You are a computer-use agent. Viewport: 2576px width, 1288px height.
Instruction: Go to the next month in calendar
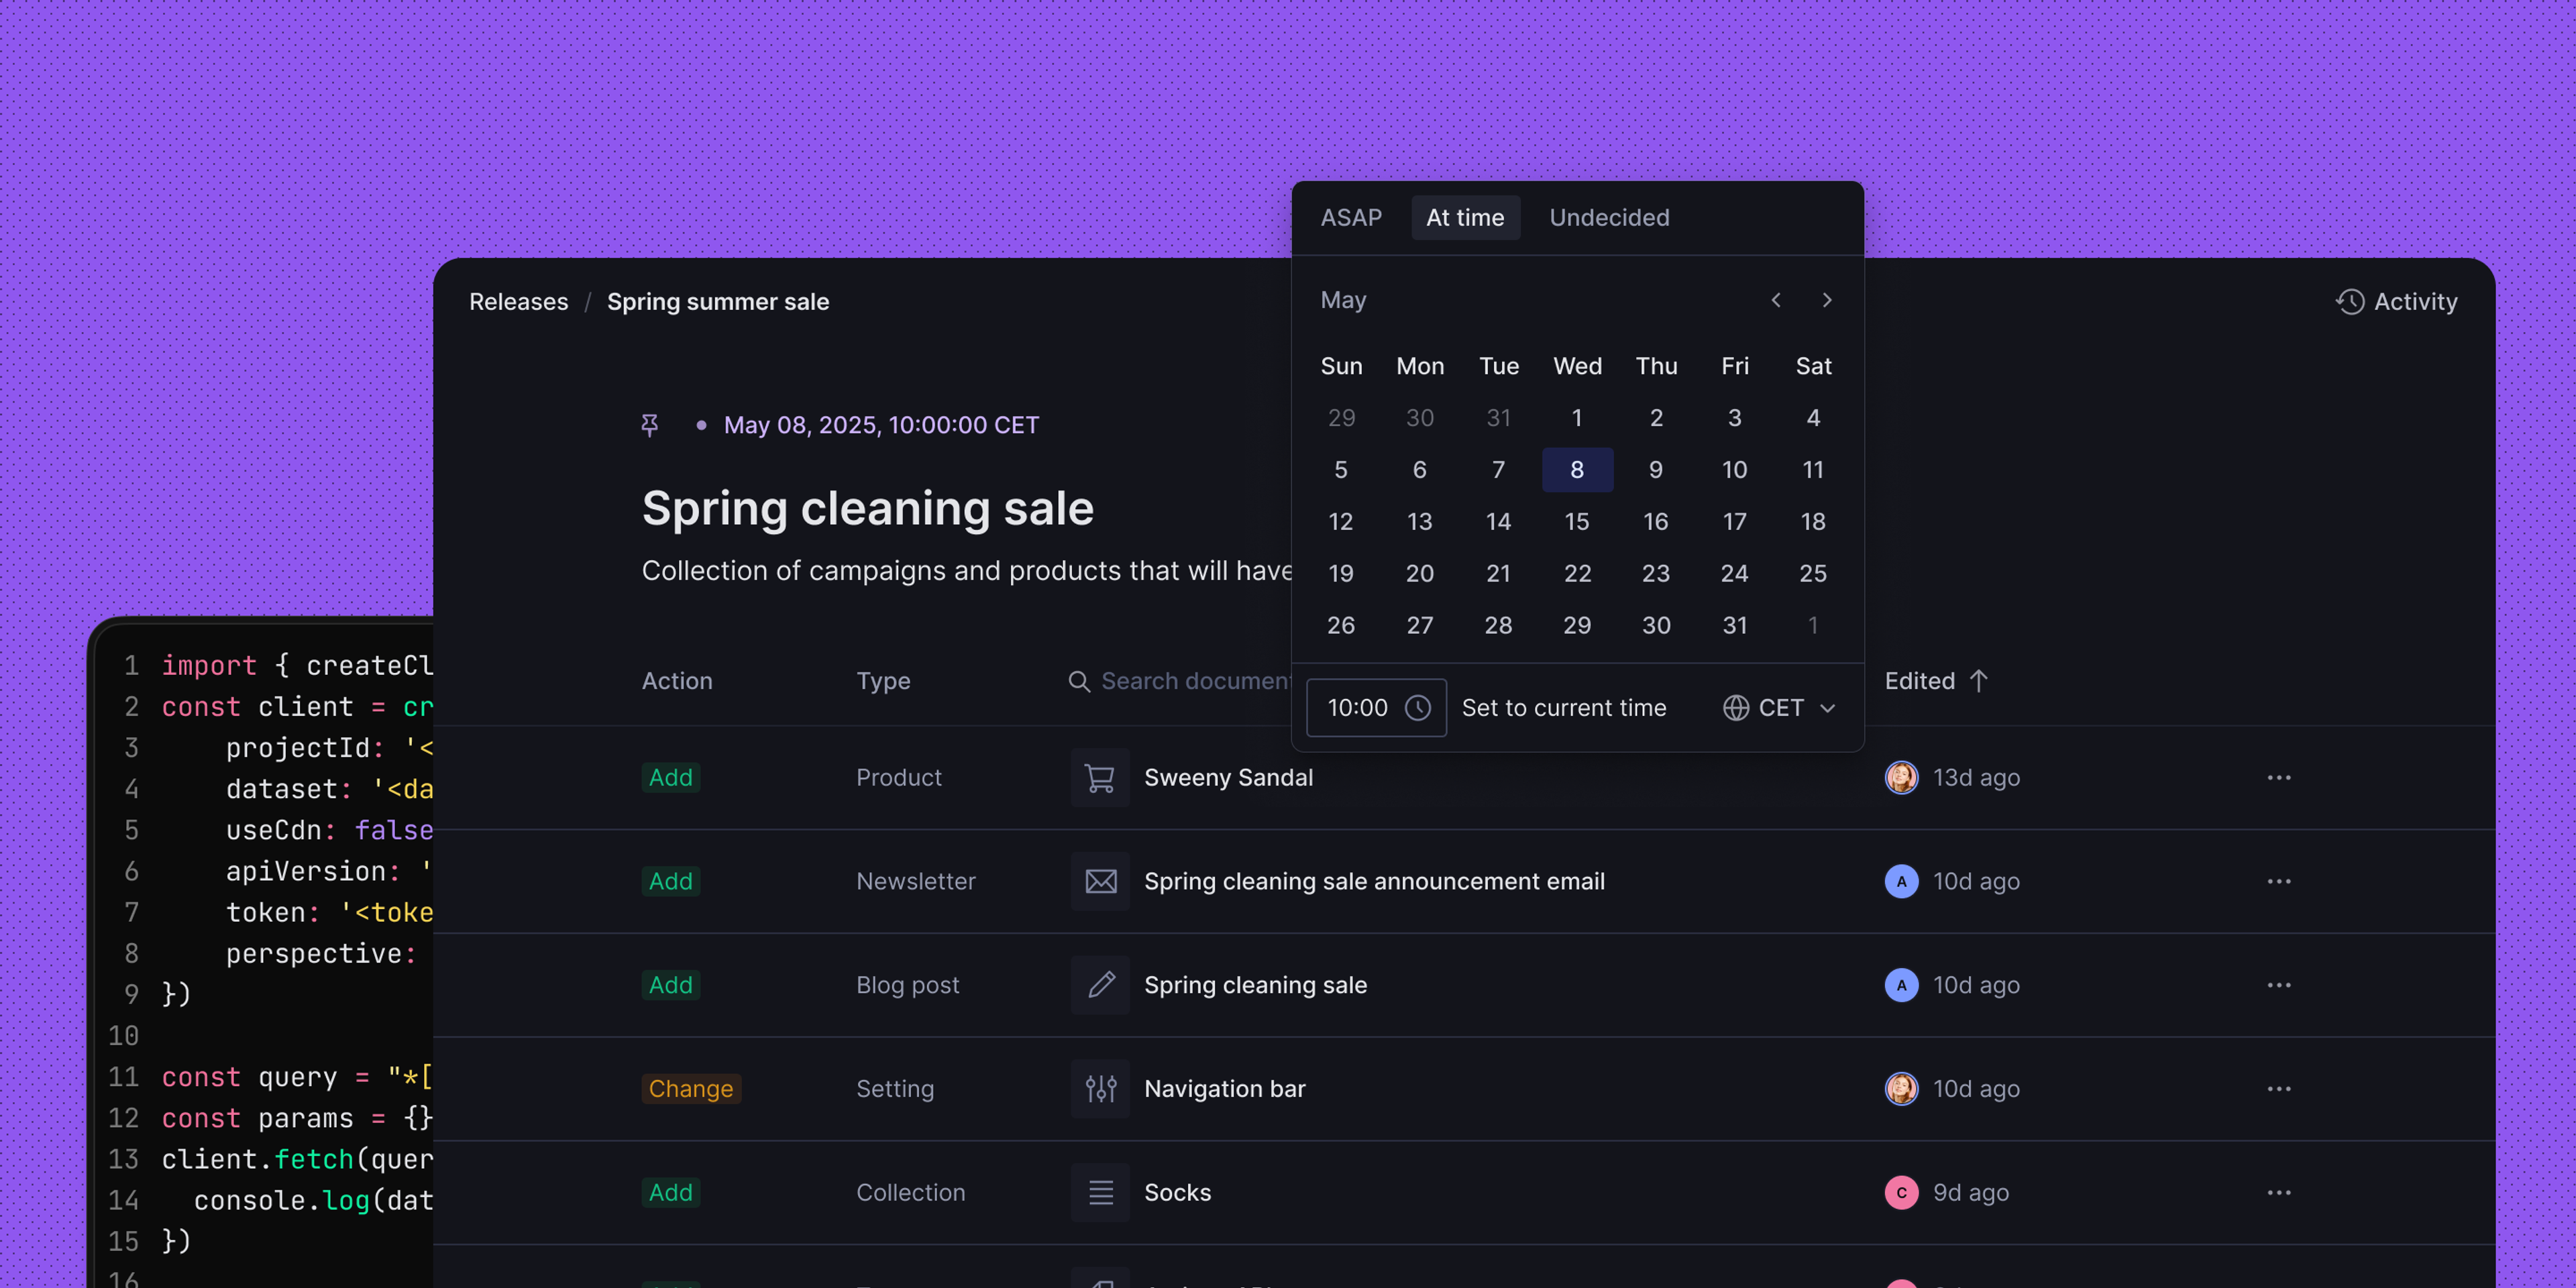pyautogui.click(x=1827, y=300)
